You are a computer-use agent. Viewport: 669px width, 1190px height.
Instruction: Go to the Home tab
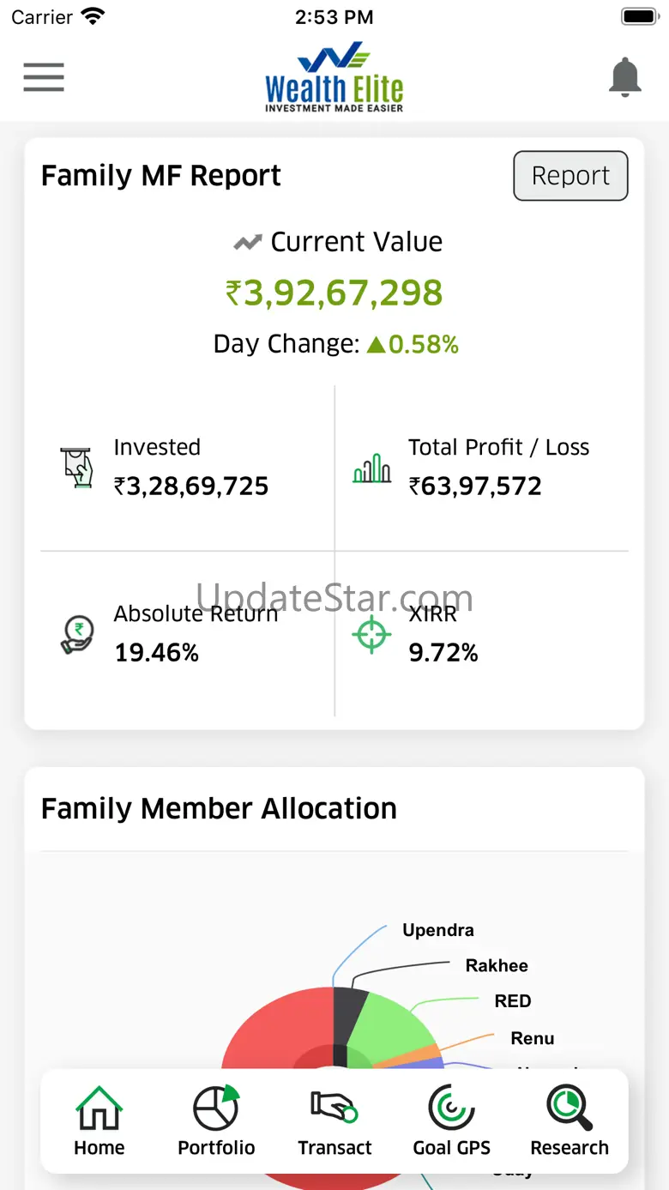point(99,1121)
